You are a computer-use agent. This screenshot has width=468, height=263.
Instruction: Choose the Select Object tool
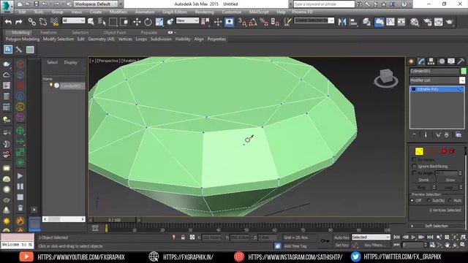click(91, 22)
